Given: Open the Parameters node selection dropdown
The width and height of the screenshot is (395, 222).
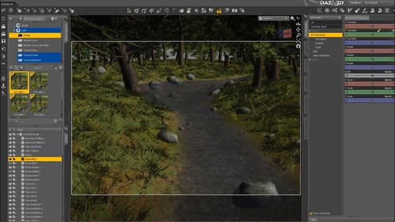Looking at the screenshot, I should pyautogui.click(x=325, y=18).
